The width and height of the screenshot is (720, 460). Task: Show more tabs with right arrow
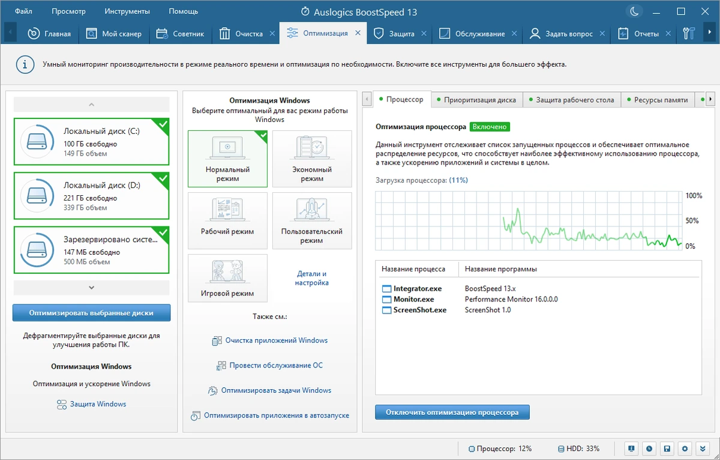(710, 99)
